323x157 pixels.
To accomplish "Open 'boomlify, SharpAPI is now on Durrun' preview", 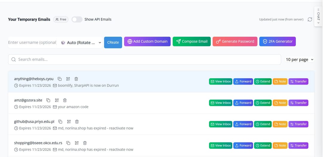I will (88, 85).
